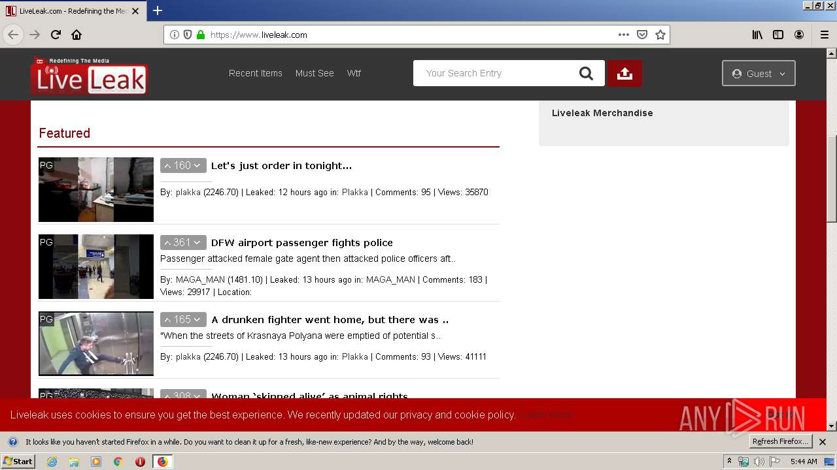Click the Firefox forward arrow button

click(x=35, y=35)
